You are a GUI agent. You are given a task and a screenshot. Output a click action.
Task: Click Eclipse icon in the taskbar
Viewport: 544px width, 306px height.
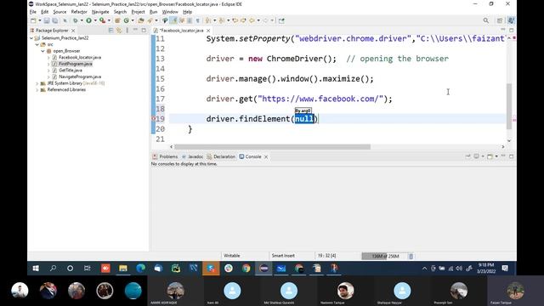[263, 269]
